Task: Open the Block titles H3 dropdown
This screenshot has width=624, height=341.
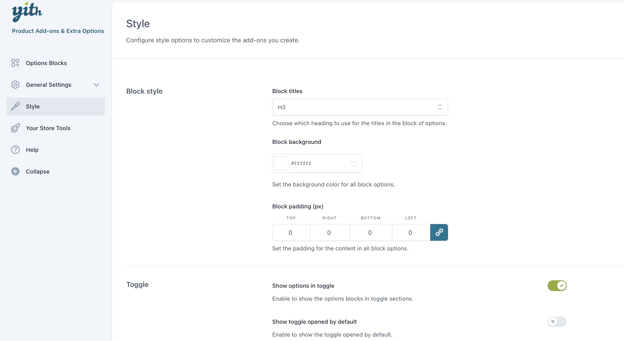Action: click(x=360, y=107)
